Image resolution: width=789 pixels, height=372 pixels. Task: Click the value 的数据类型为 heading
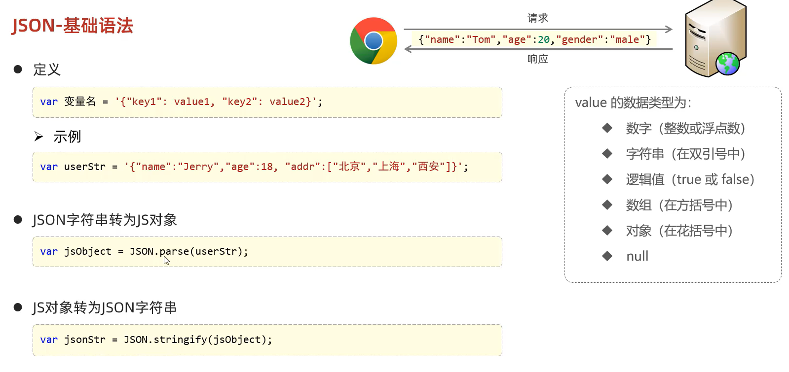pos(633,102)
